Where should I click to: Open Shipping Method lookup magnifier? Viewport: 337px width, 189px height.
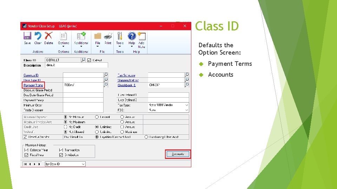[x=187, y=80]
